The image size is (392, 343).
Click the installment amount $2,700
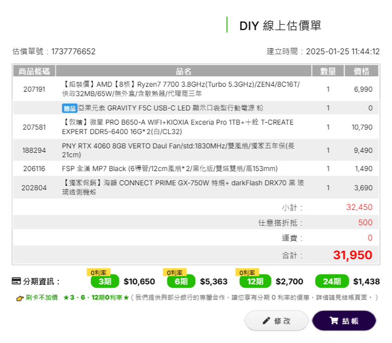point(289,282)
